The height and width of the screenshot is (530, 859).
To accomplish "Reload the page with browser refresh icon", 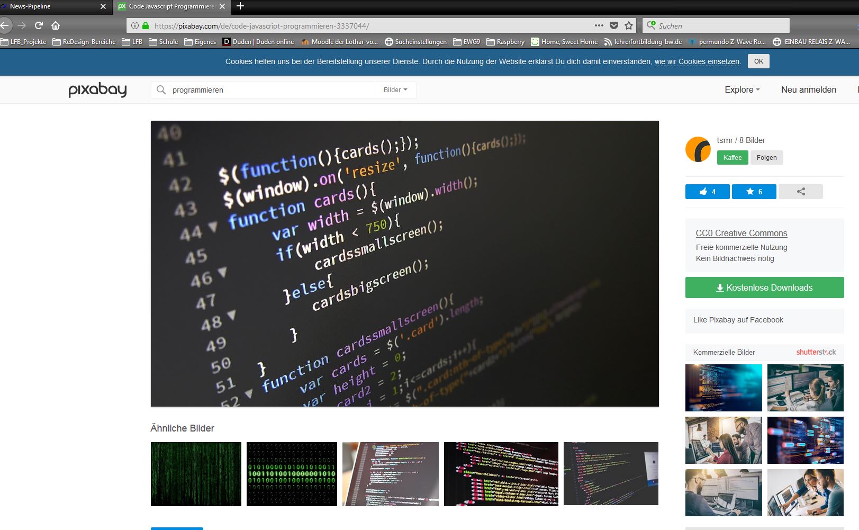I will coord(39,25).
